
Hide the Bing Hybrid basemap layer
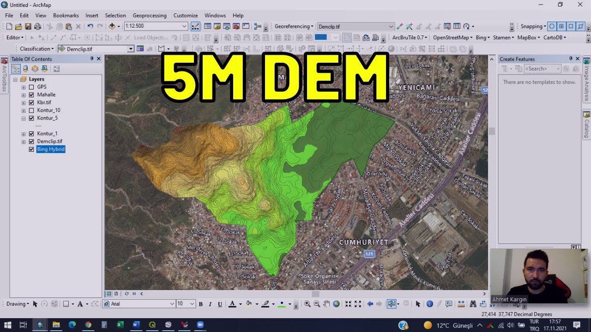[x=31, y=149]
